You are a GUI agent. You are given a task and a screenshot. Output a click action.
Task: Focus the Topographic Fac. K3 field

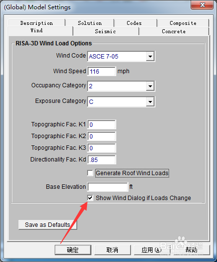tap(102, 148)
